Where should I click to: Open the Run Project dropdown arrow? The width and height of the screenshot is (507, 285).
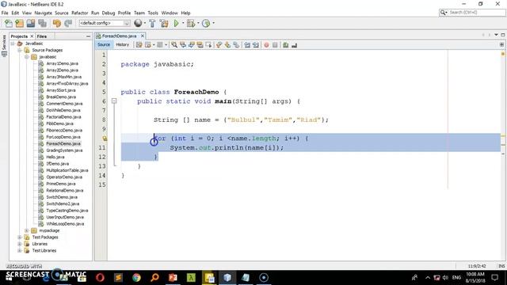pyautogui.click(x=183, y=23)
